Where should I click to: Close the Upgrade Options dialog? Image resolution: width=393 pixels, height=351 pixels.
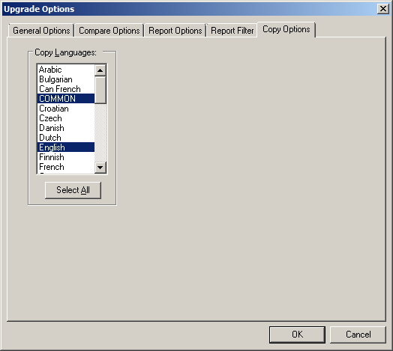point(383,9)
